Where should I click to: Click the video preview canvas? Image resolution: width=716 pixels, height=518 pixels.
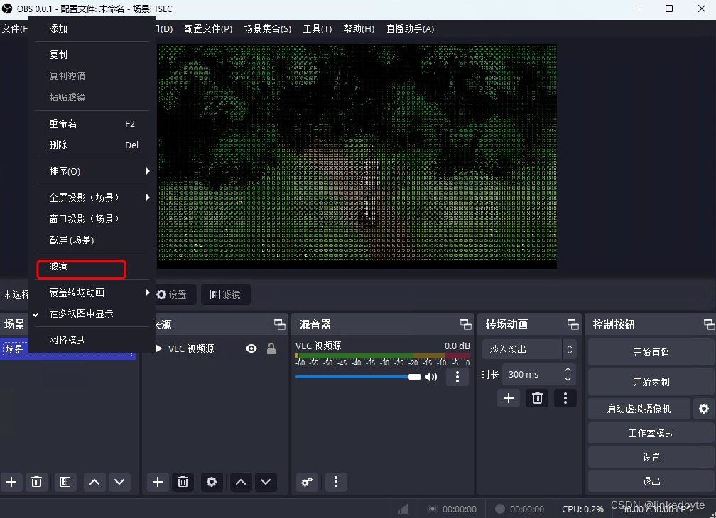pyautogui.click(x=357, y=156)
